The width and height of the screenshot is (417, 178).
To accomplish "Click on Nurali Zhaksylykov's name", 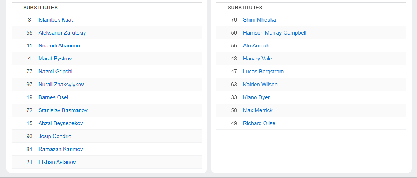I will 61,85.
